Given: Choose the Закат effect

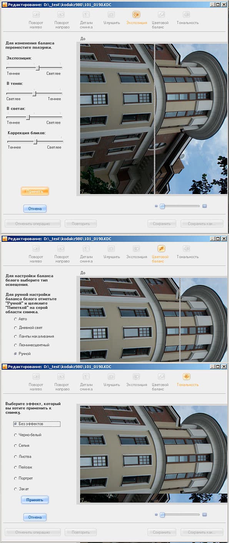Looking at the screenshot, I should tap(15, 489).
